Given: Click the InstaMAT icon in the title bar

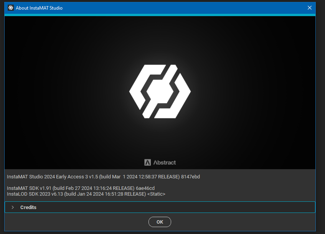Looking at the screenshot, I should point(11,8).
